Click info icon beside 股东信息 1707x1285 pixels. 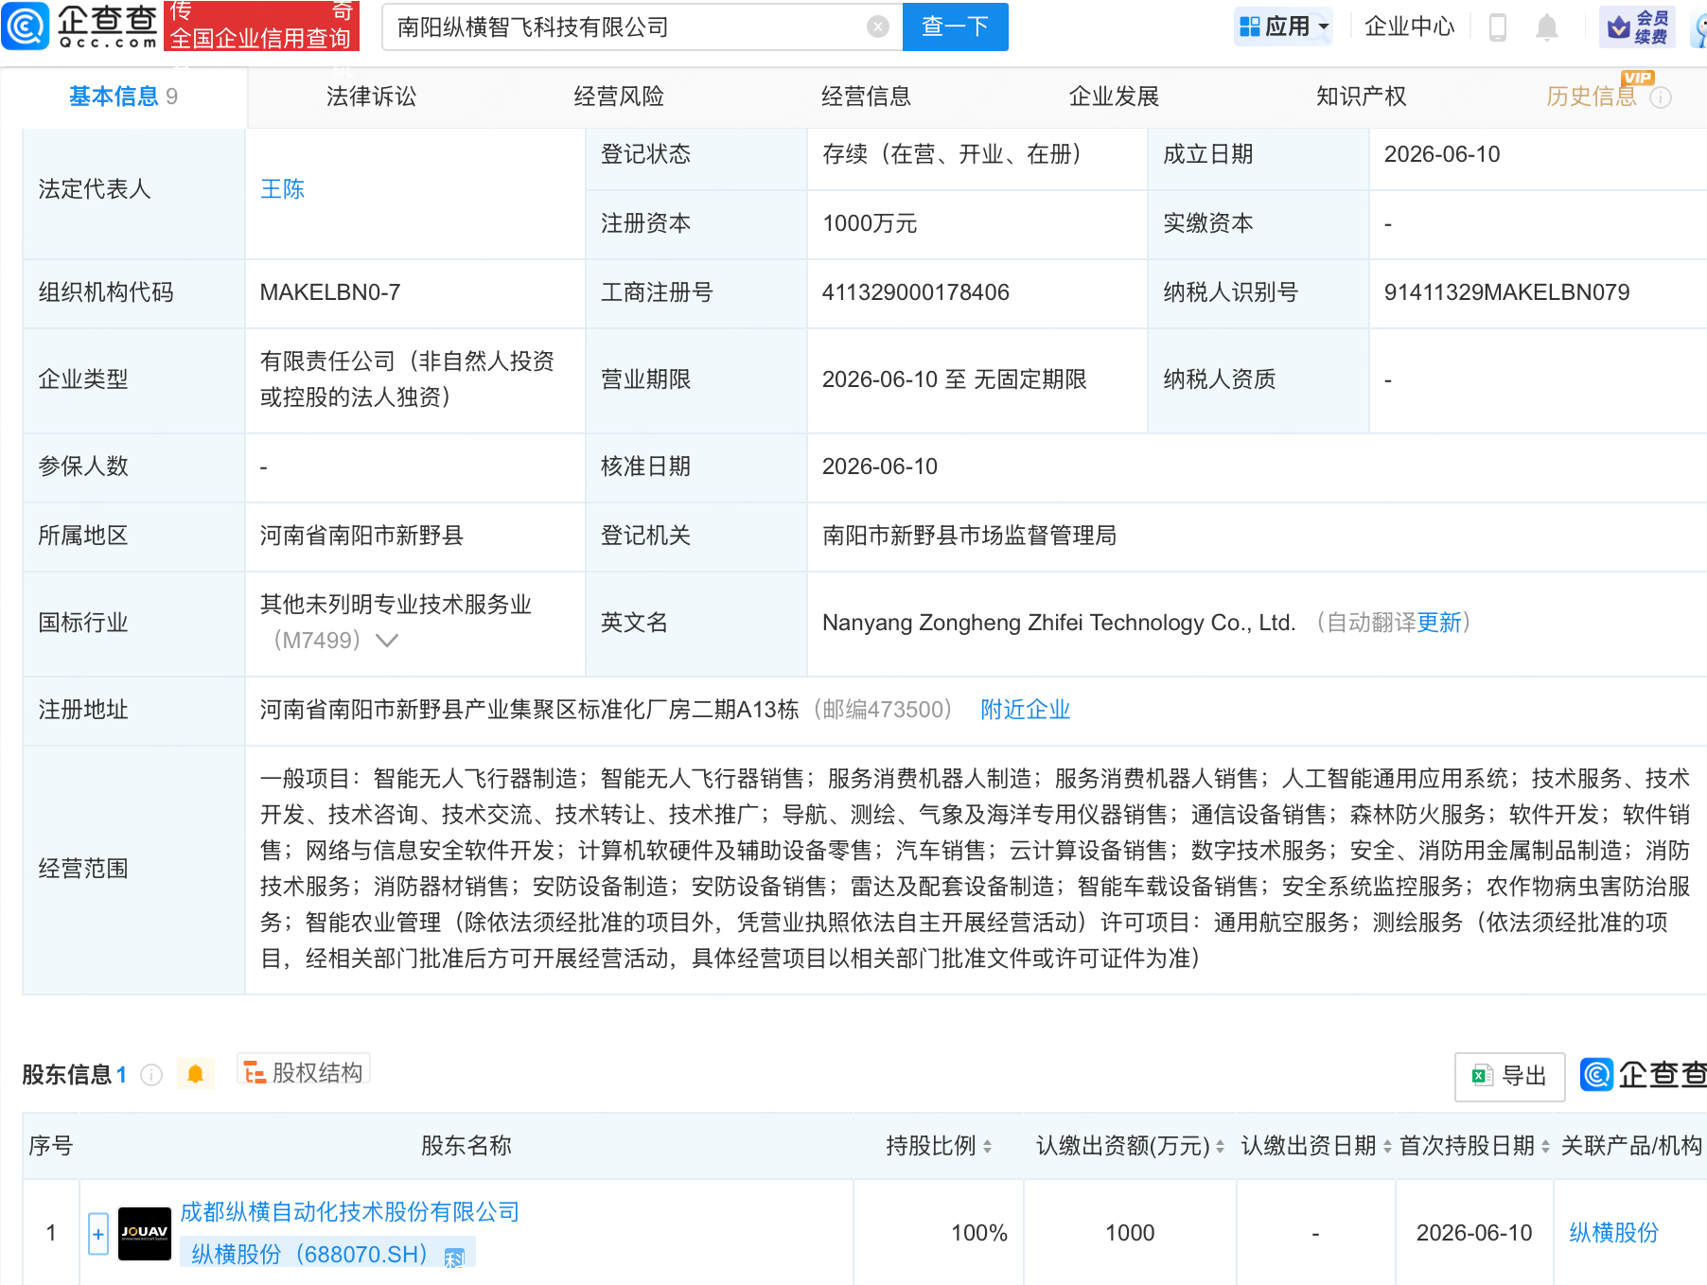tap(151, 1075)
